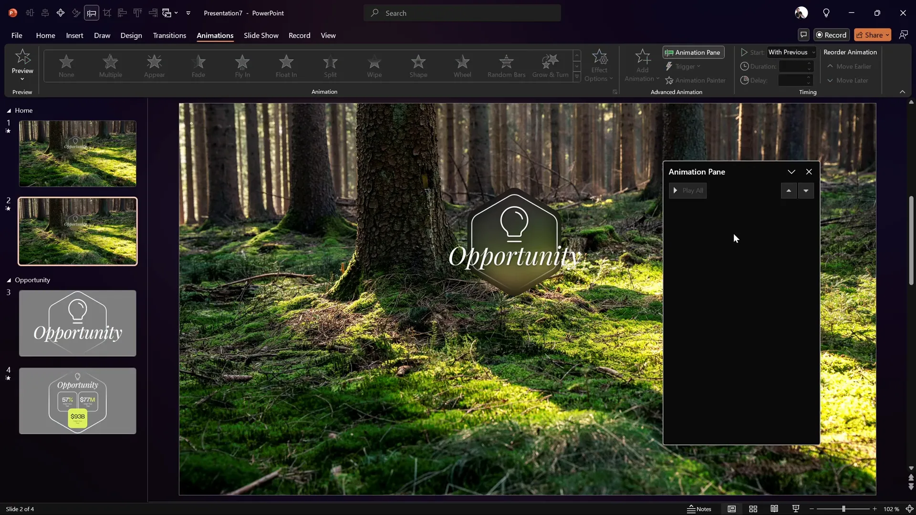Open the File menu

click(x=17, y=35)
